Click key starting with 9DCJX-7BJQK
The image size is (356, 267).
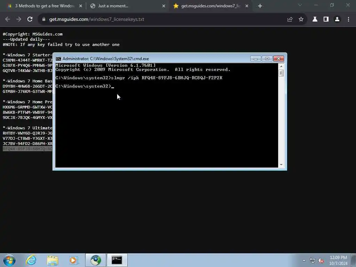click(27, 118)
